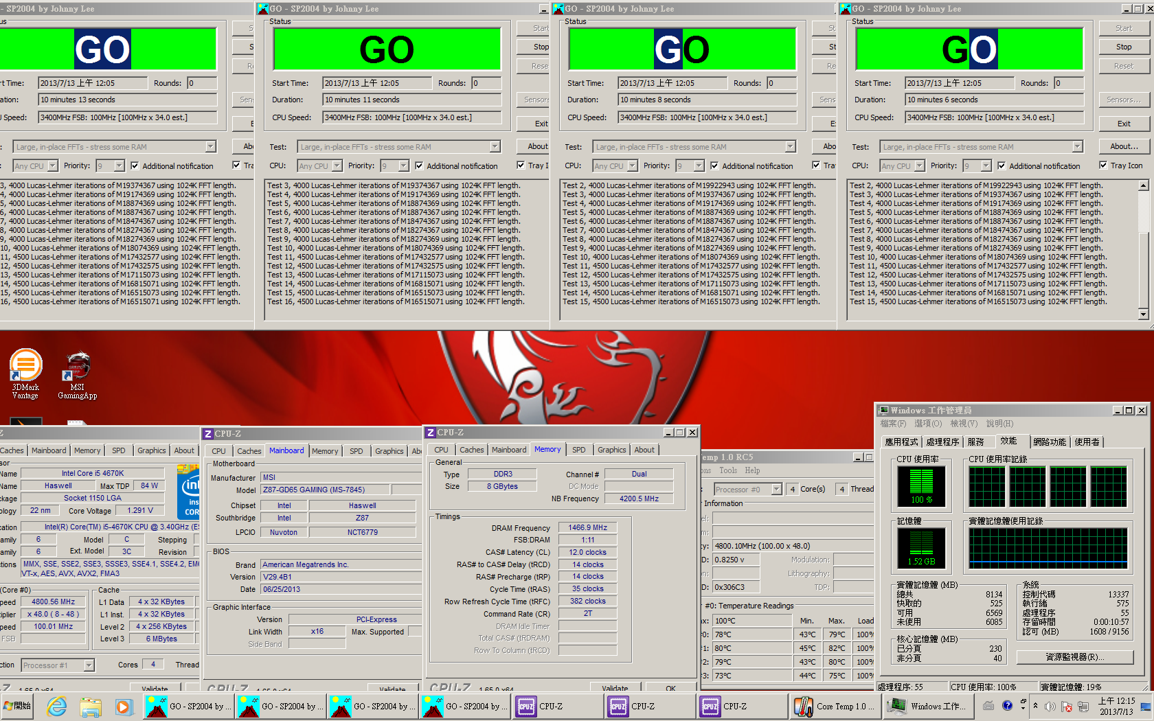Launch Windows Media Player from the taskbar

coord(123,706)
